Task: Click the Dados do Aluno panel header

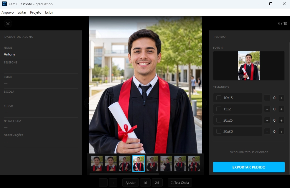Action: pyautogui.click(x=19, y=37)
